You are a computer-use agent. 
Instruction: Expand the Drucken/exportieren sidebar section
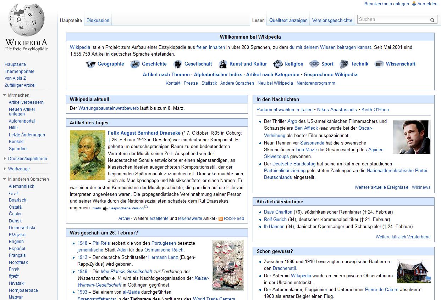5,159
